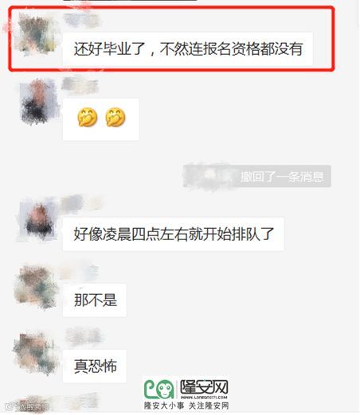Click the 隆安大小事 关注隆安网 slogan
This screenshot has height=415, width=360.
[186, 405]
